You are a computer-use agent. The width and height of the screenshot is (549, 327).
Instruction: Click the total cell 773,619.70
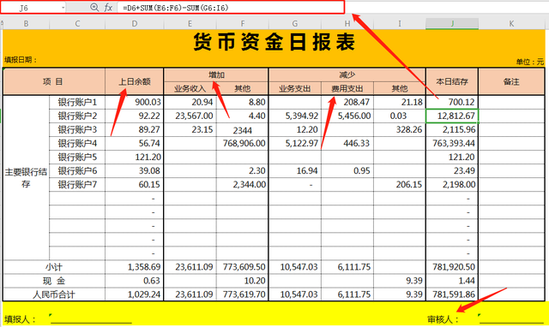pyautogui.click(x=242, y=294)
